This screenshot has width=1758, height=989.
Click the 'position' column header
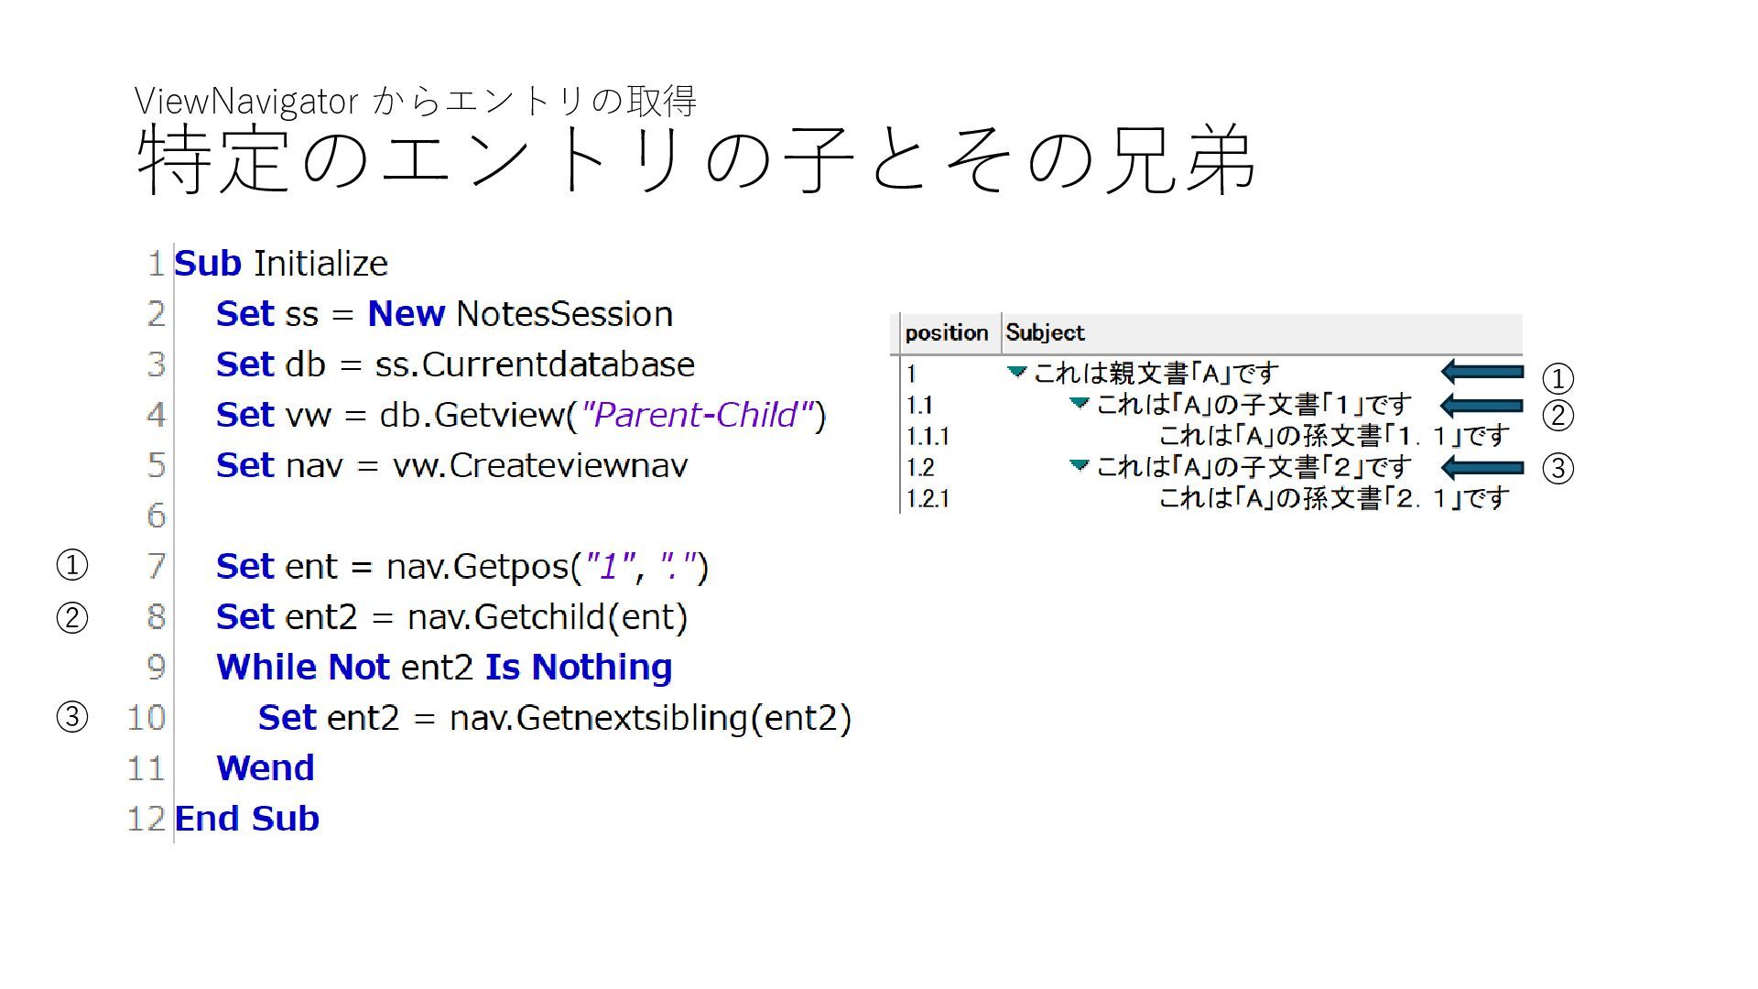coord(946,333)
